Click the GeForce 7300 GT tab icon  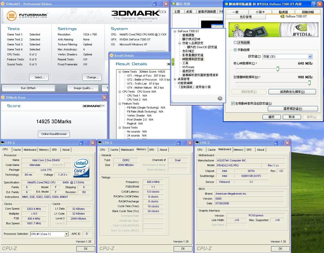click(282, 16)
